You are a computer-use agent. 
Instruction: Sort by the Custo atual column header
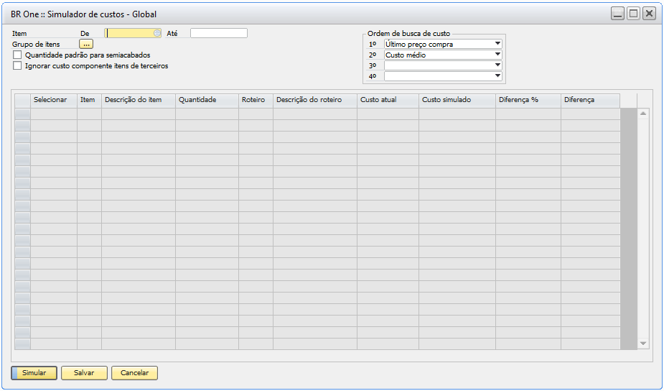click(388, 100)
